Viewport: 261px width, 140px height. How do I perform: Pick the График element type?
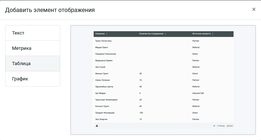coord(33,79)
